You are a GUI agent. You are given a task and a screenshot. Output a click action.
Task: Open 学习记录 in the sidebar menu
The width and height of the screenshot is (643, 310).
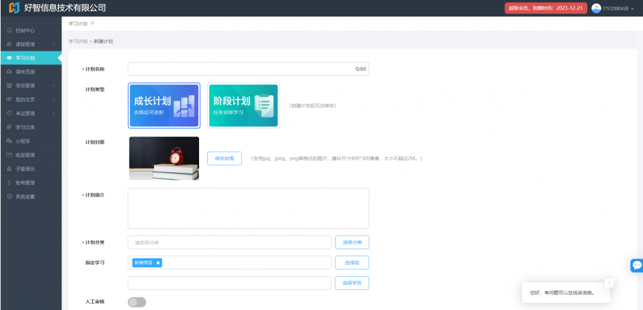(25, 127)
